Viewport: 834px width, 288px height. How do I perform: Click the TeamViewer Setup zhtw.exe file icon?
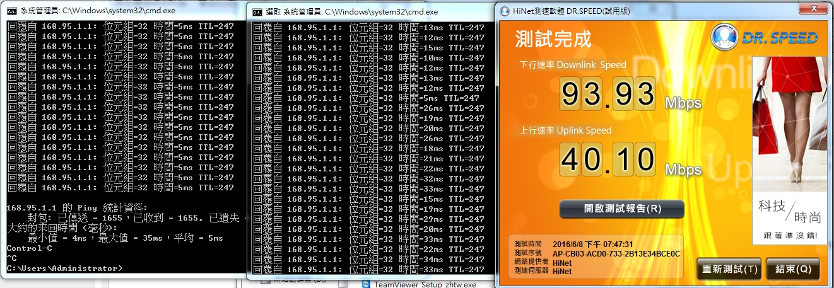click(366, 284)
